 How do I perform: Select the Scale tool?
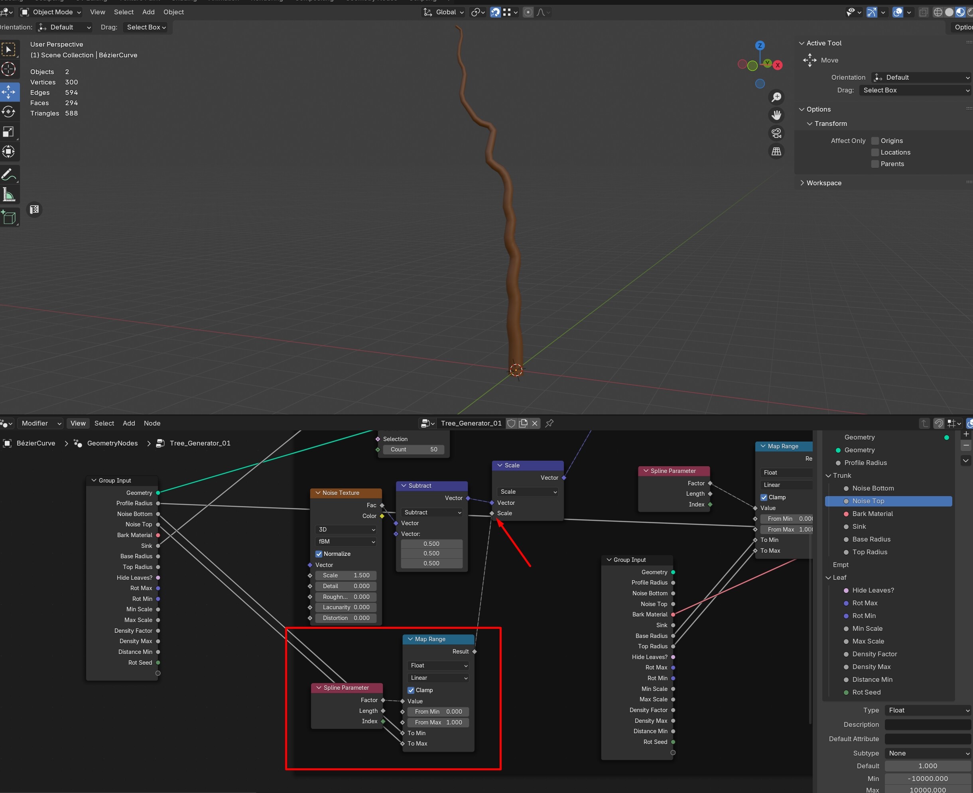[9, 132]
